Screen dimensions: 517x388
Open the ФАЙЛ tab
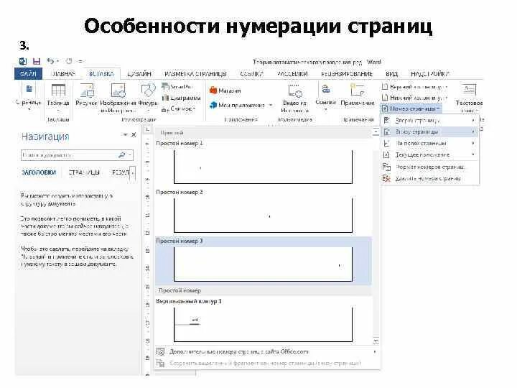28,73
